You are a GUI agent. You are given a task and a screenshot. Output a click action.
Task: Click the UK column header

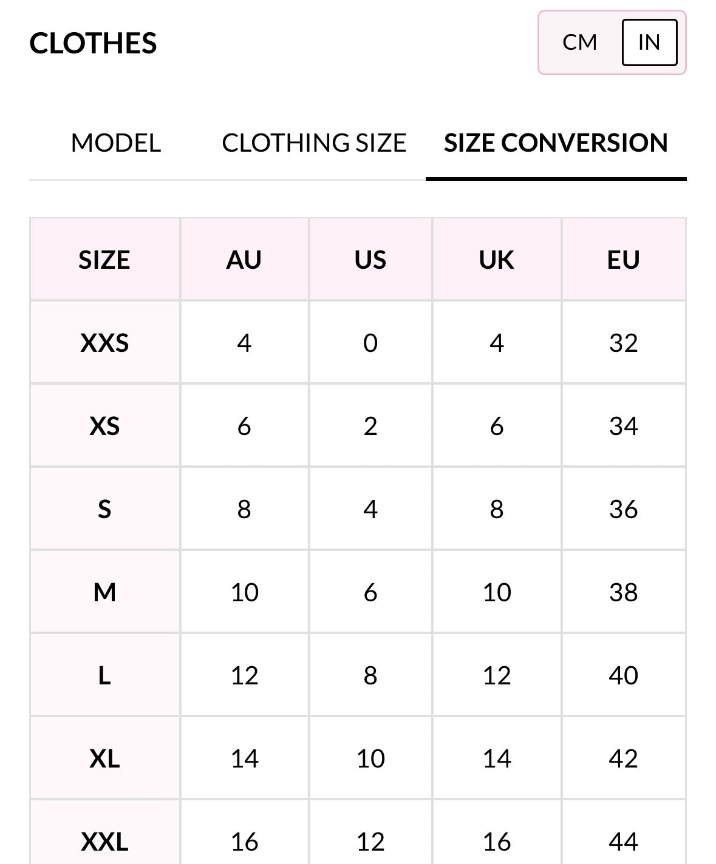497,260
